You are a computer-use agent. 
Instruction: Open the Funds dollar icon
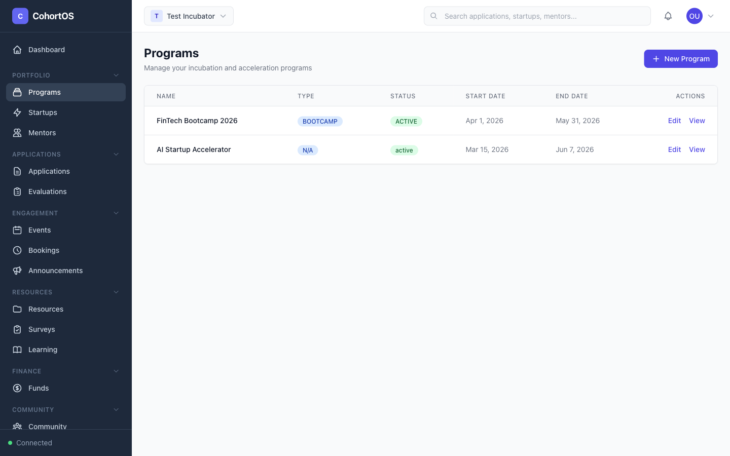click(17, 388)
